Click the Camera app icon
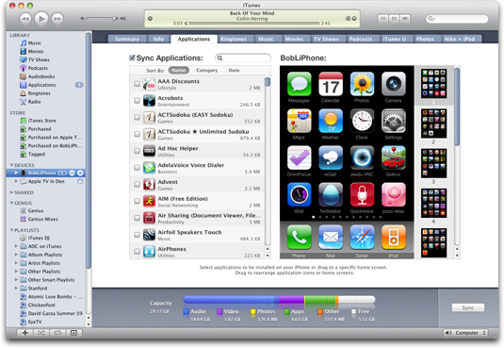Screen dimensions: 504x348 [x=394, y=84]
